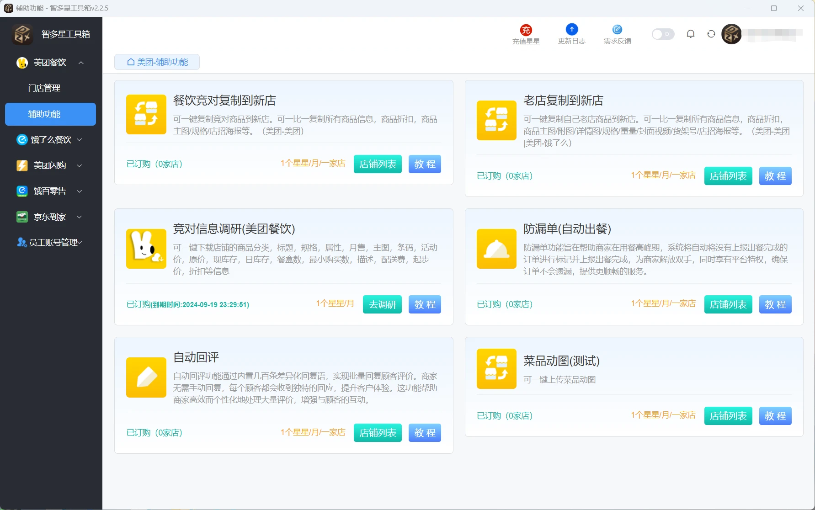Open 教程 for 自动回评
Screen dimensions: 815x510
[x=425, y=433]
